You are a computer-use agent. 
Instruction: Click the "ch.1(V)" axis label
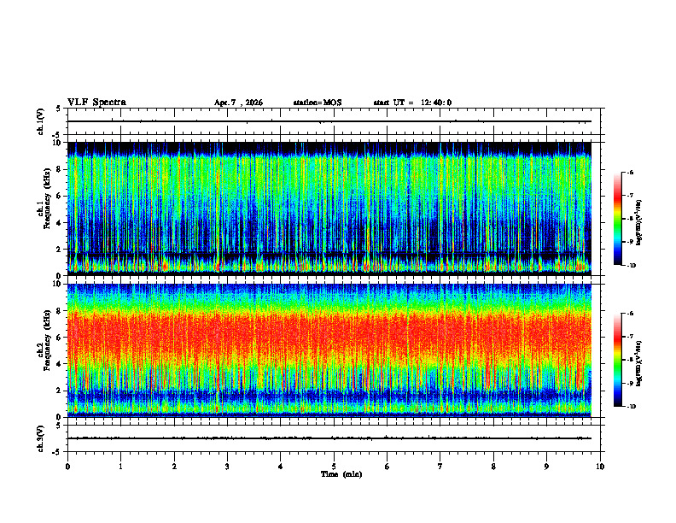click(x=41, y=121)
